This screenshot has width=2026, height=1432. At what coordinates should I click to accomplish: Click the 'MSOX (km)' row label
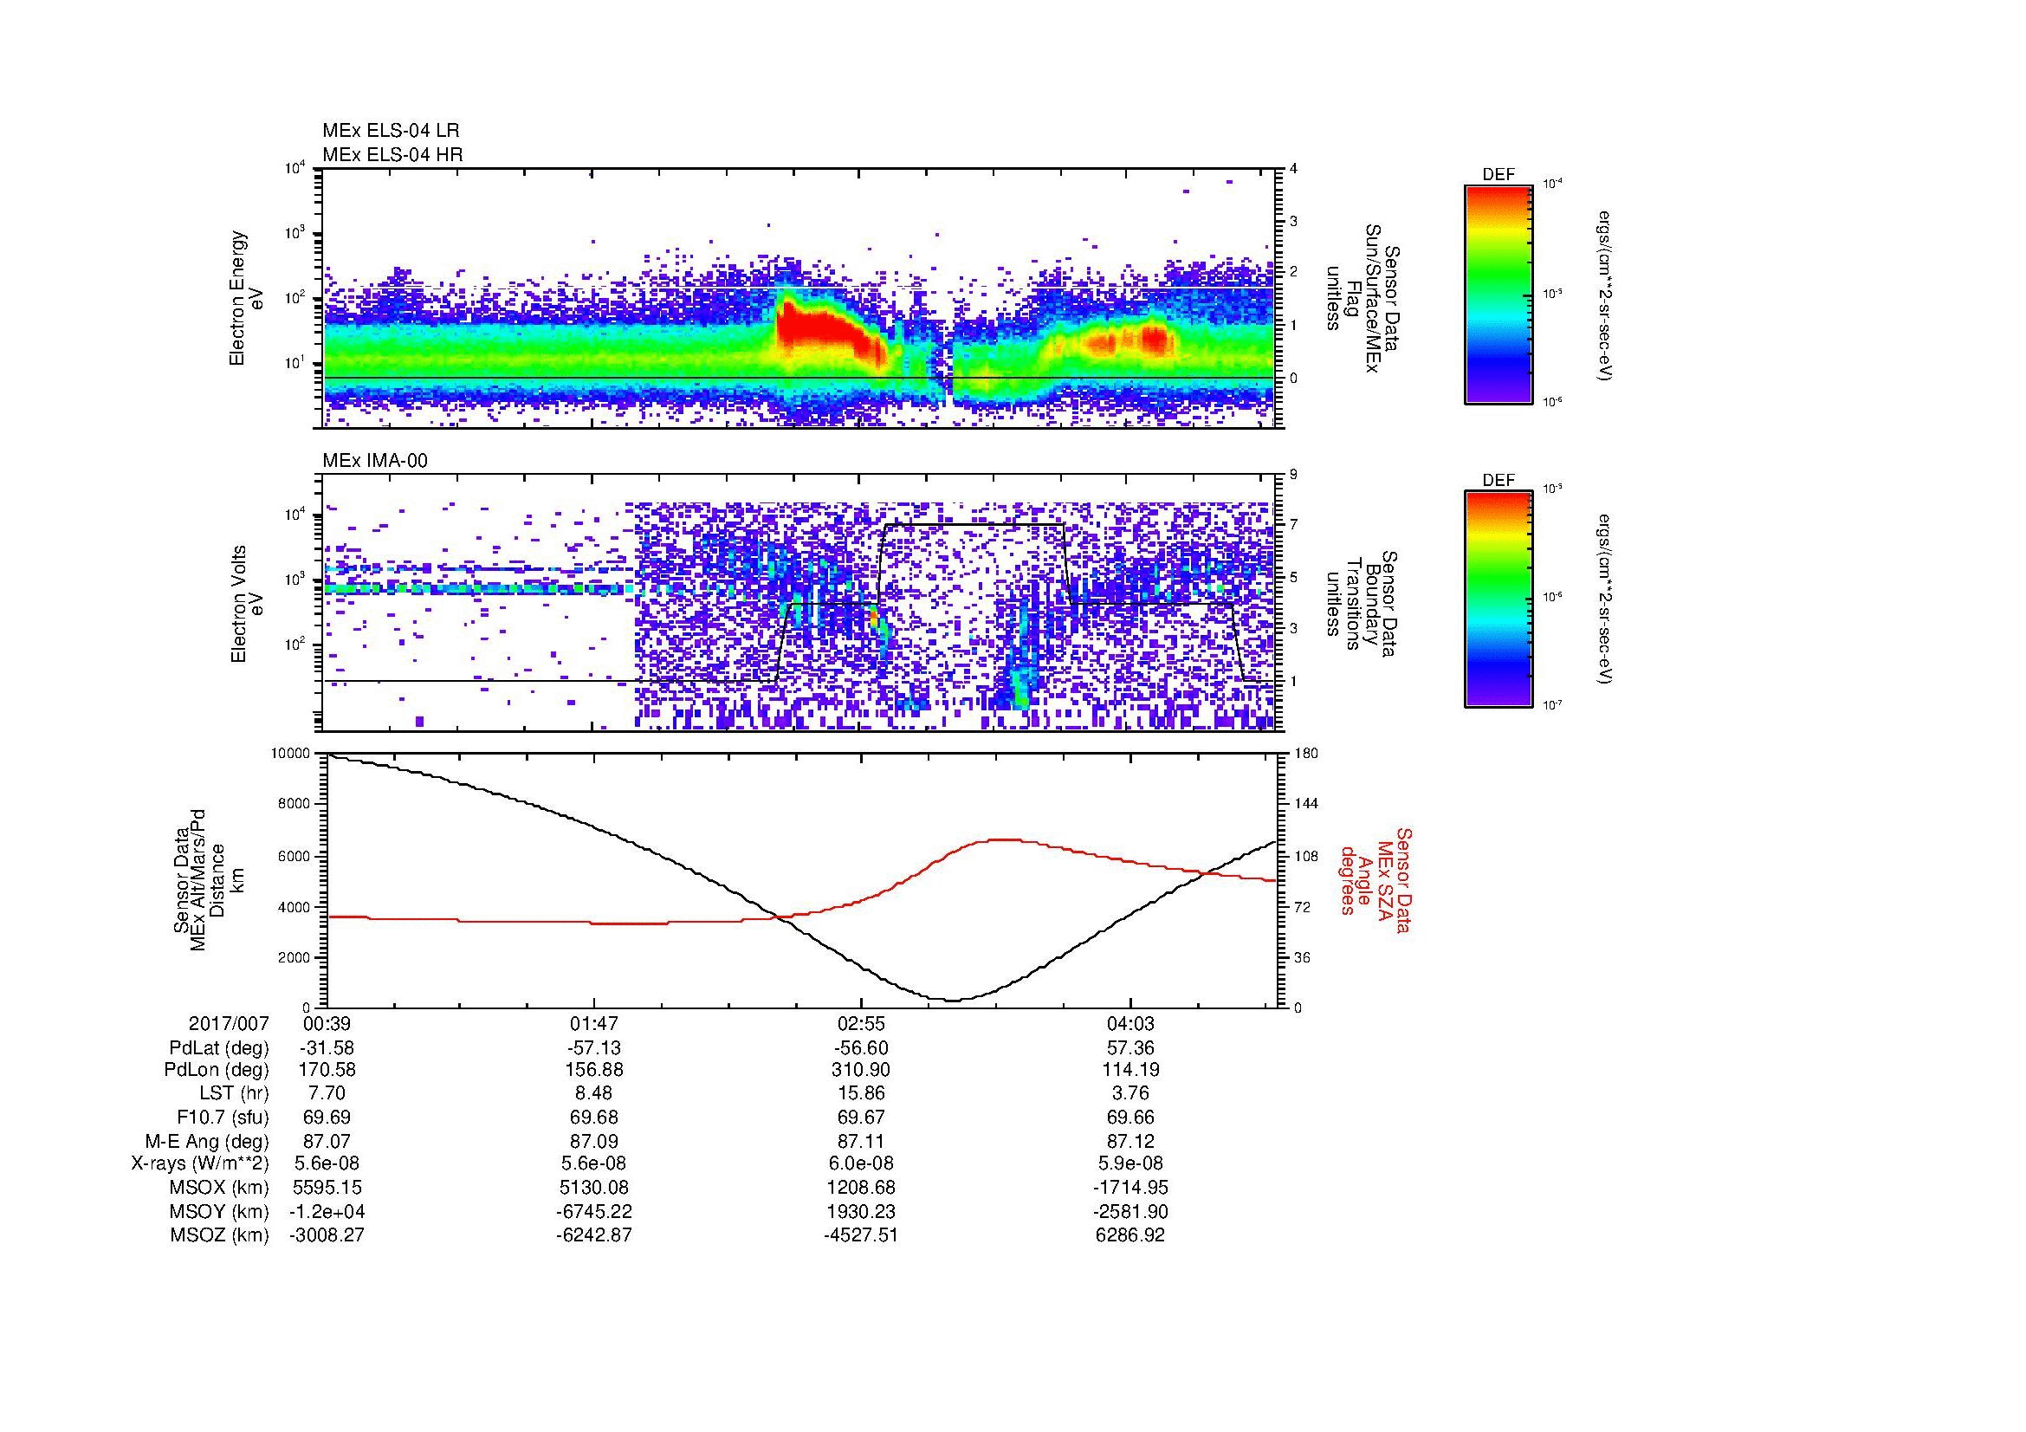pyautogui.click(x=219, y=1188)
